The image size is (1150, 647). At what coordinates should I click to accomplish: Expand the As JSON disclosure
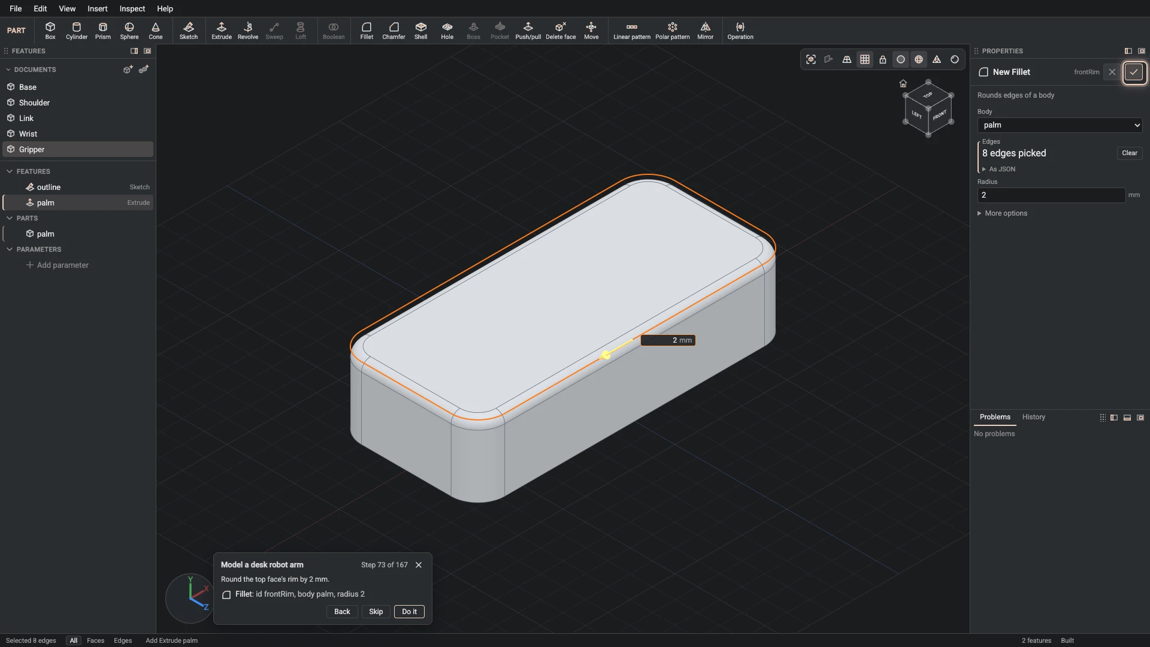[998, 169]
